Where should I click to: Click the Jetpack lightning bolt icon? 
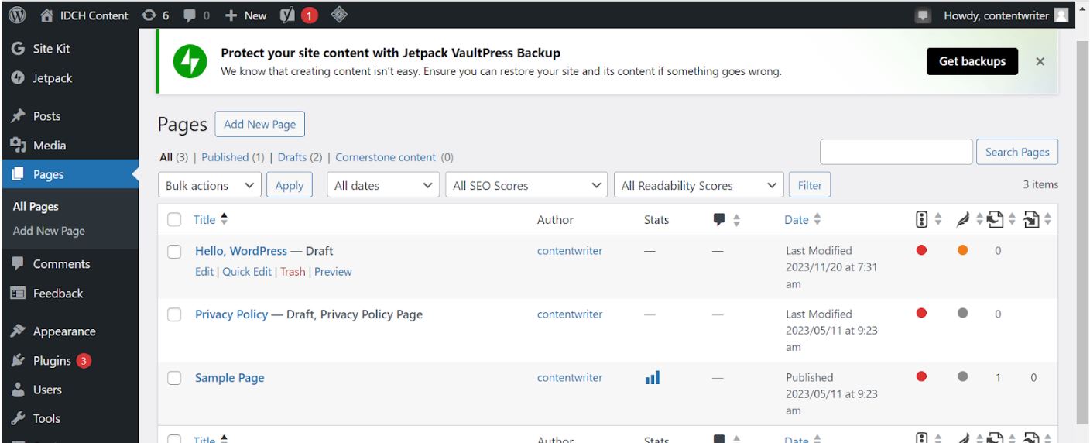[x=190, y=62]
